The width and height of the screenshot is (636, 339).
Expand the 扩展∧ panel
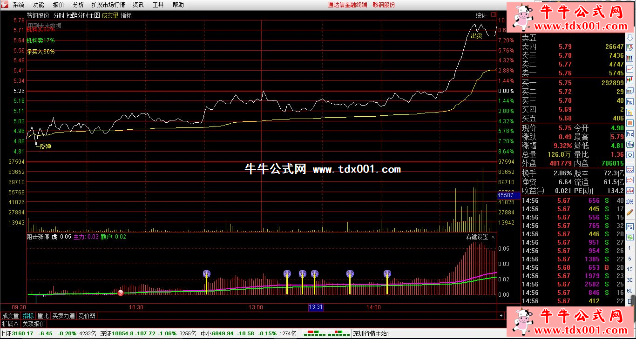coord(10,324)
